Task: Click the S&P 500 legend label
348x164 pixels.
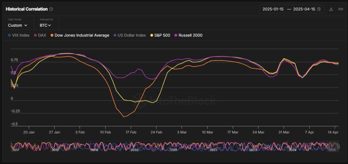Action: click(163, 35)
